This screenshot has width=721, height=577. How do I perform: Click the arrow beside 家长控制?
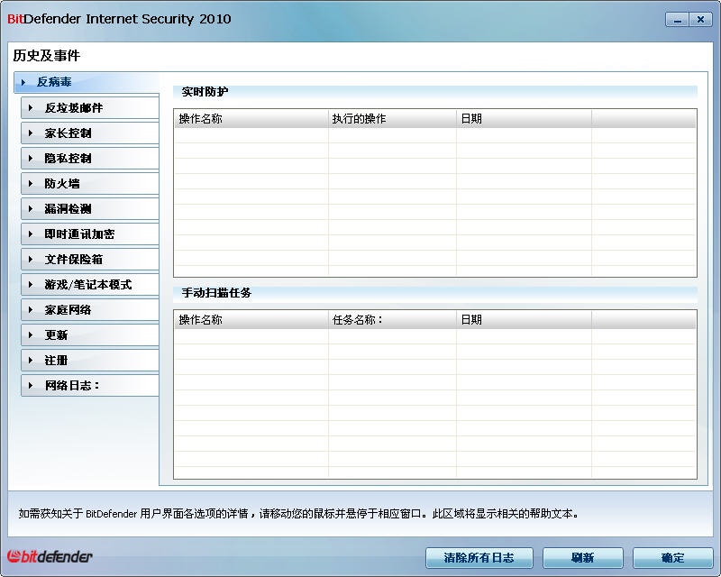31,133
